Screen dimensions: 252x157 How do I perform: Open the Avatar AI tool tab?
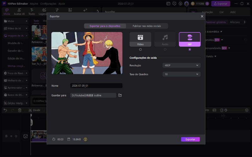point(19,12)
